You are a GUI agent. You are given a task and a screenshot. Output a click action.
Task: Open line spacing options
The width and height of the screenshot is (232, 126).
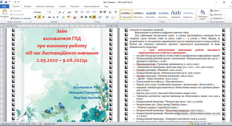click(x=100, y=17)
